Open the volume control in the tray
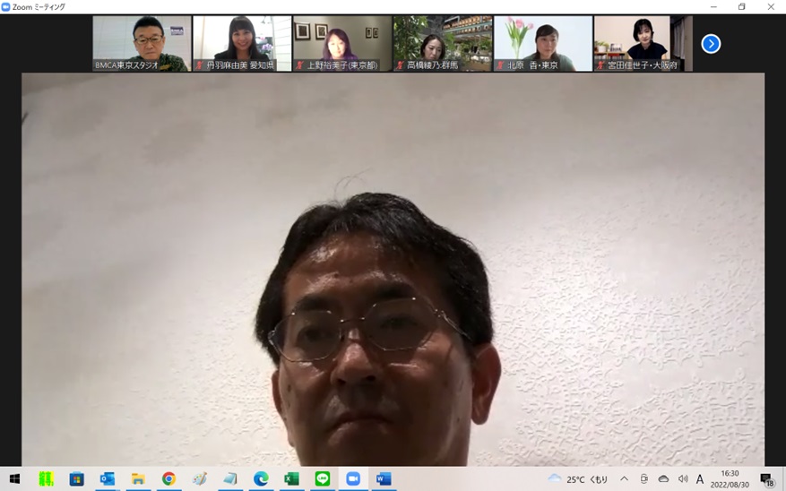This screenshot has width=786, height=491. [x=683, y=479]
